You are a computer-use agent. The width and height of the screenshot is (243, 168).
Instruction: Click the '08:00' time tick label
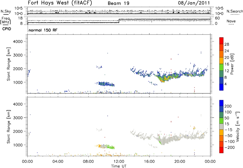click(88, 162)
